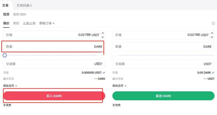Click transfer icon next to available DARK
Screen dimensions: 217x115
(x=213, y=73)
